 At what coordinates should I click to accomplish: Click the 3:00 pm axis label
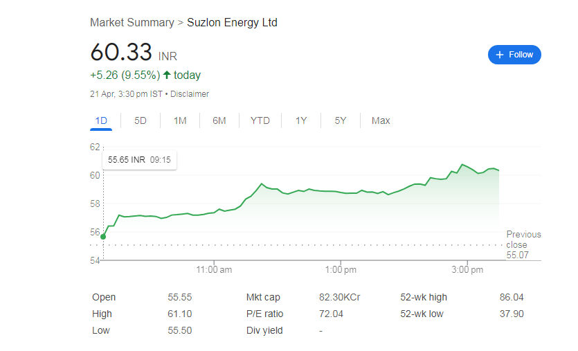467,270
